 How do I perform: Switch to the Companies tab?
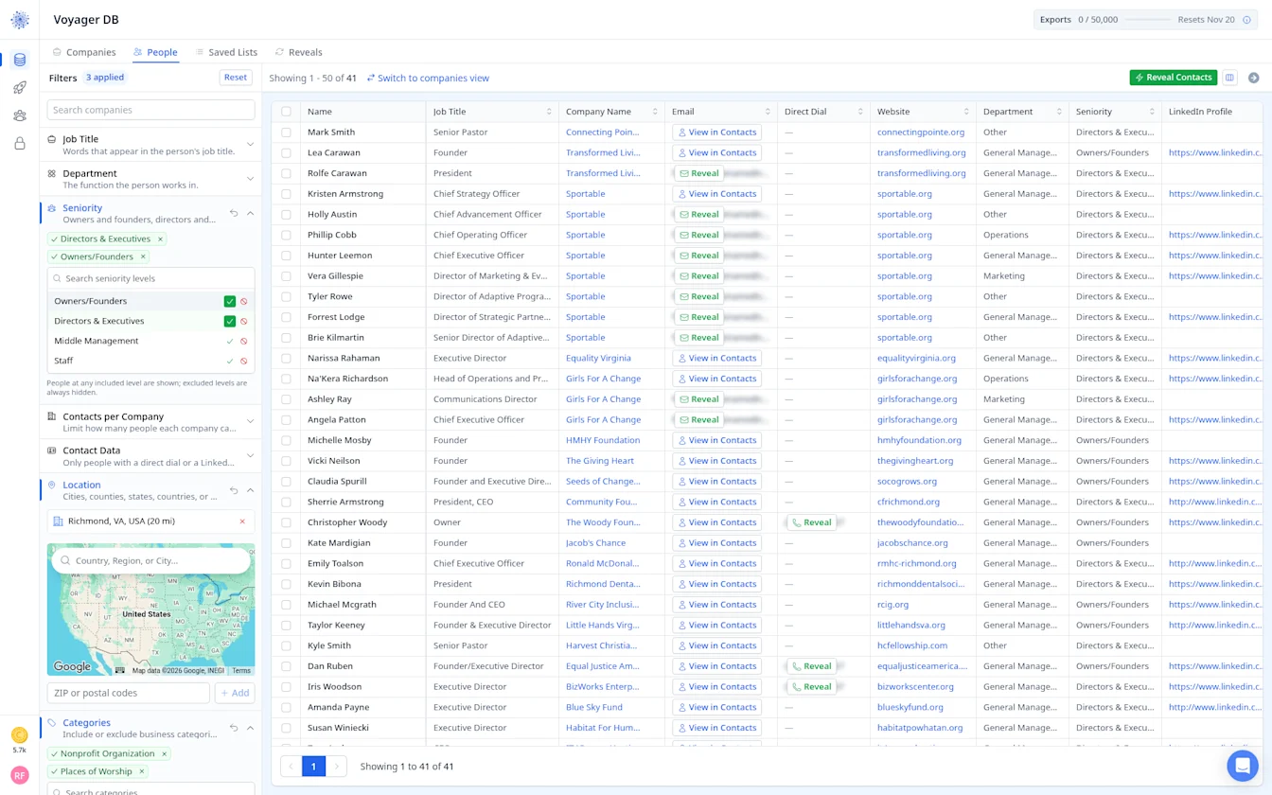point(84,52)
